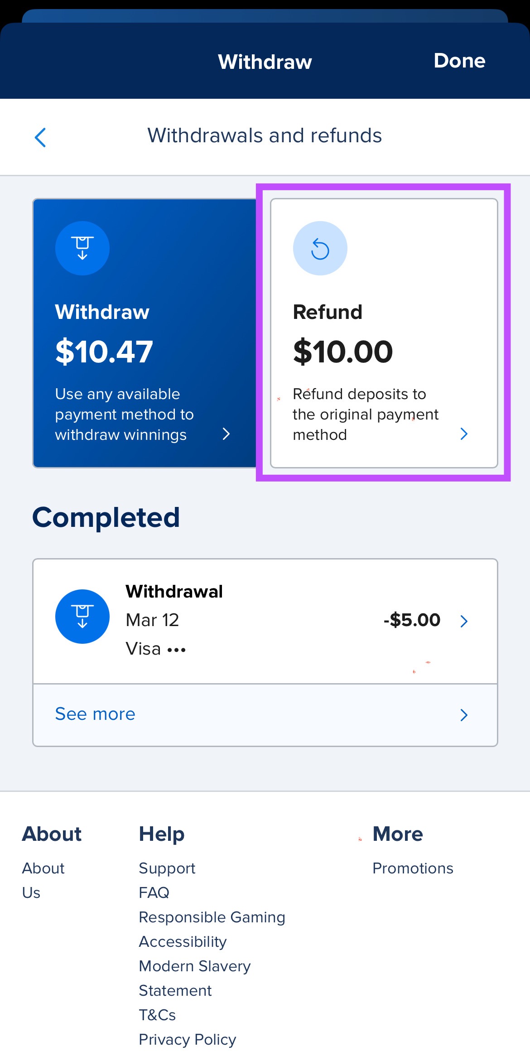Click the Withdrawal icon on the Mar 12 entry
This screenshot has height=1056, width=530.
(x=82, y=617)
